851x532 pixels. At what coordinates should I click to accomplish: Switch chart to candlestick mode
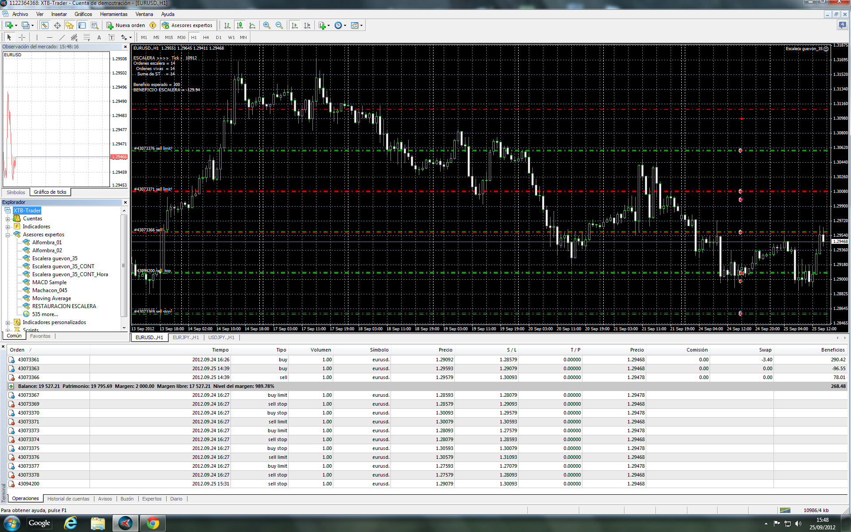[x=240, y=25]
